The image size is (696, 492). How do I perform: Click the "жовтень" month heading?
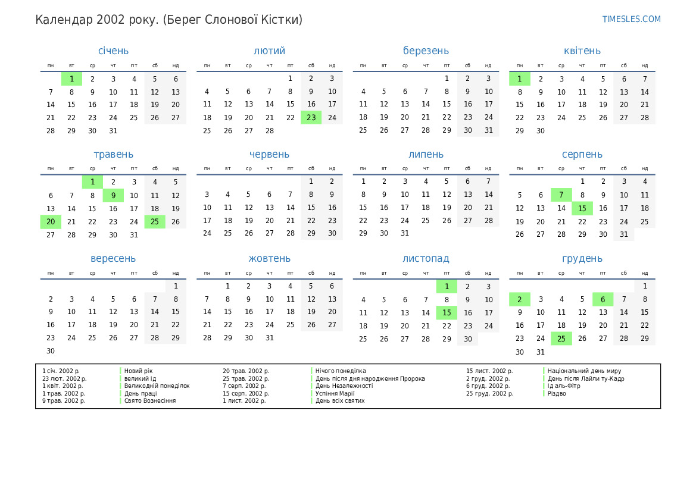[269, 258]
